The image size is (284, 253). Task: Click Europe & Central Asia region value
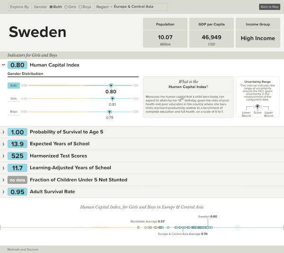(x=133, y=7)
